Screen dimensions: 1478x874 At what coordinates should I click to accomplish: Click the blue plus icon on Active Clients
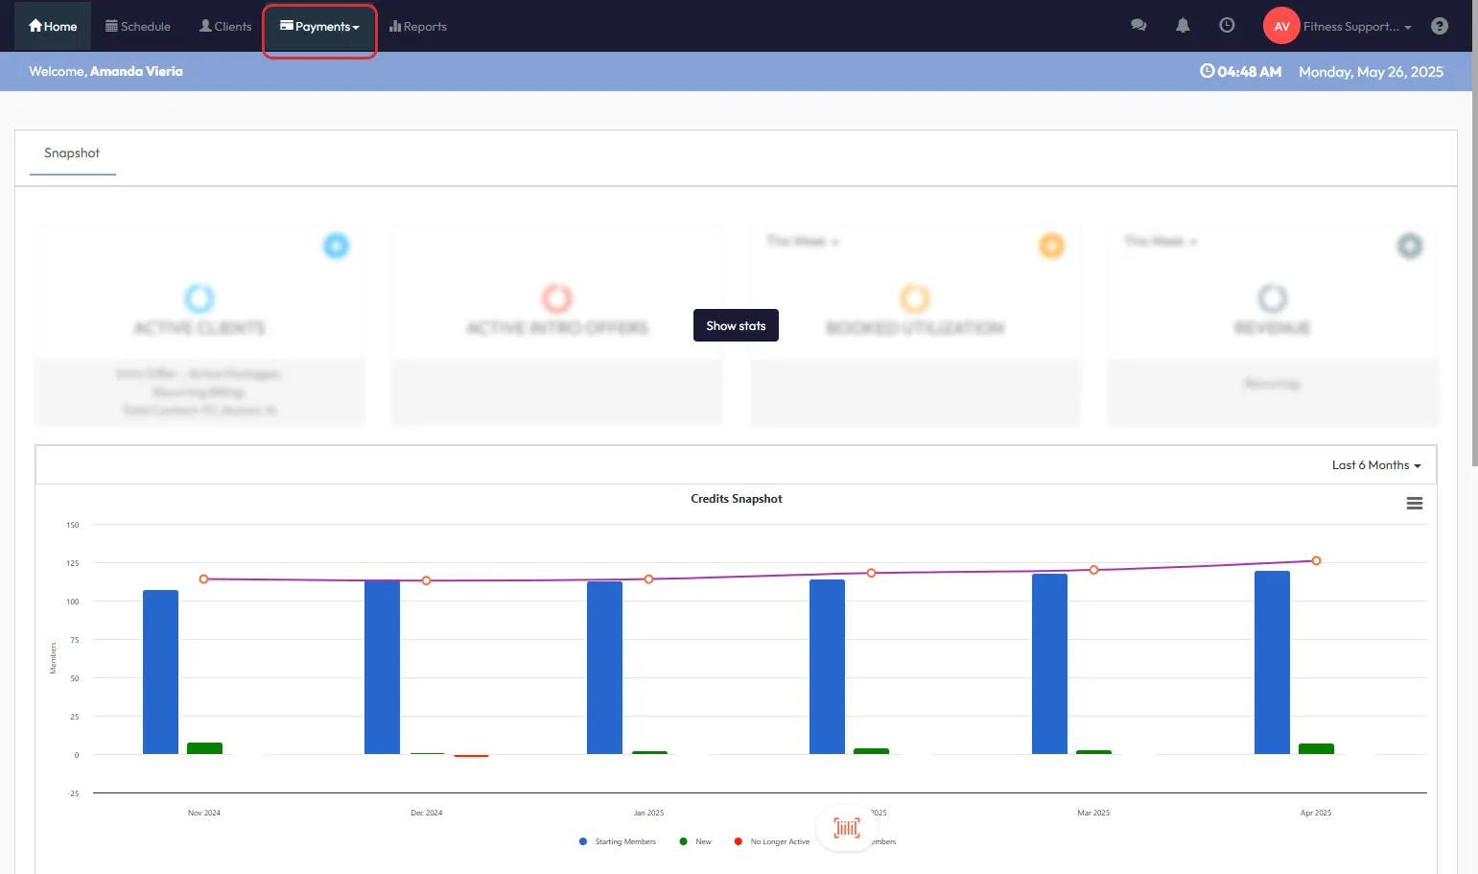click(336, 246)
